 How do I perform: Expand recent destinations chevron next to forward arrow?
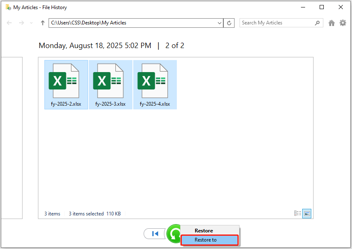pyautogui.click(x=31, y=23)
